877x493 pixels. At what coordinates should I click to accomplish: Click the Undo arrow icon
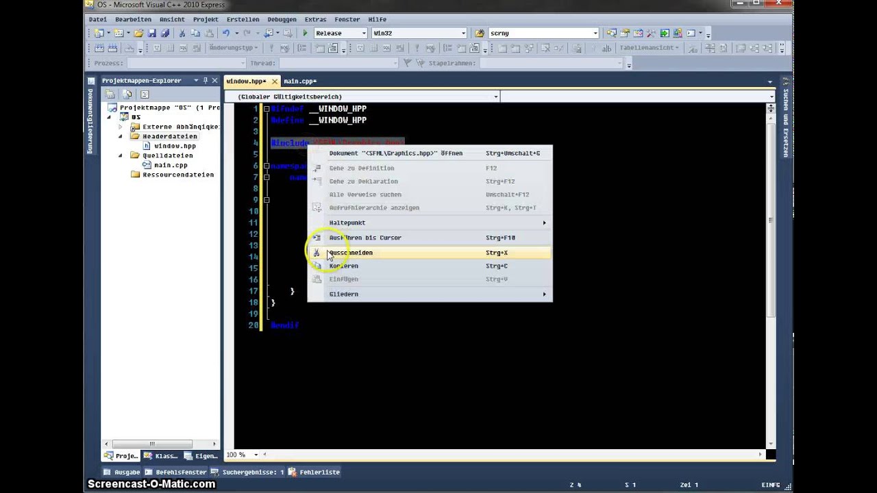225,33
